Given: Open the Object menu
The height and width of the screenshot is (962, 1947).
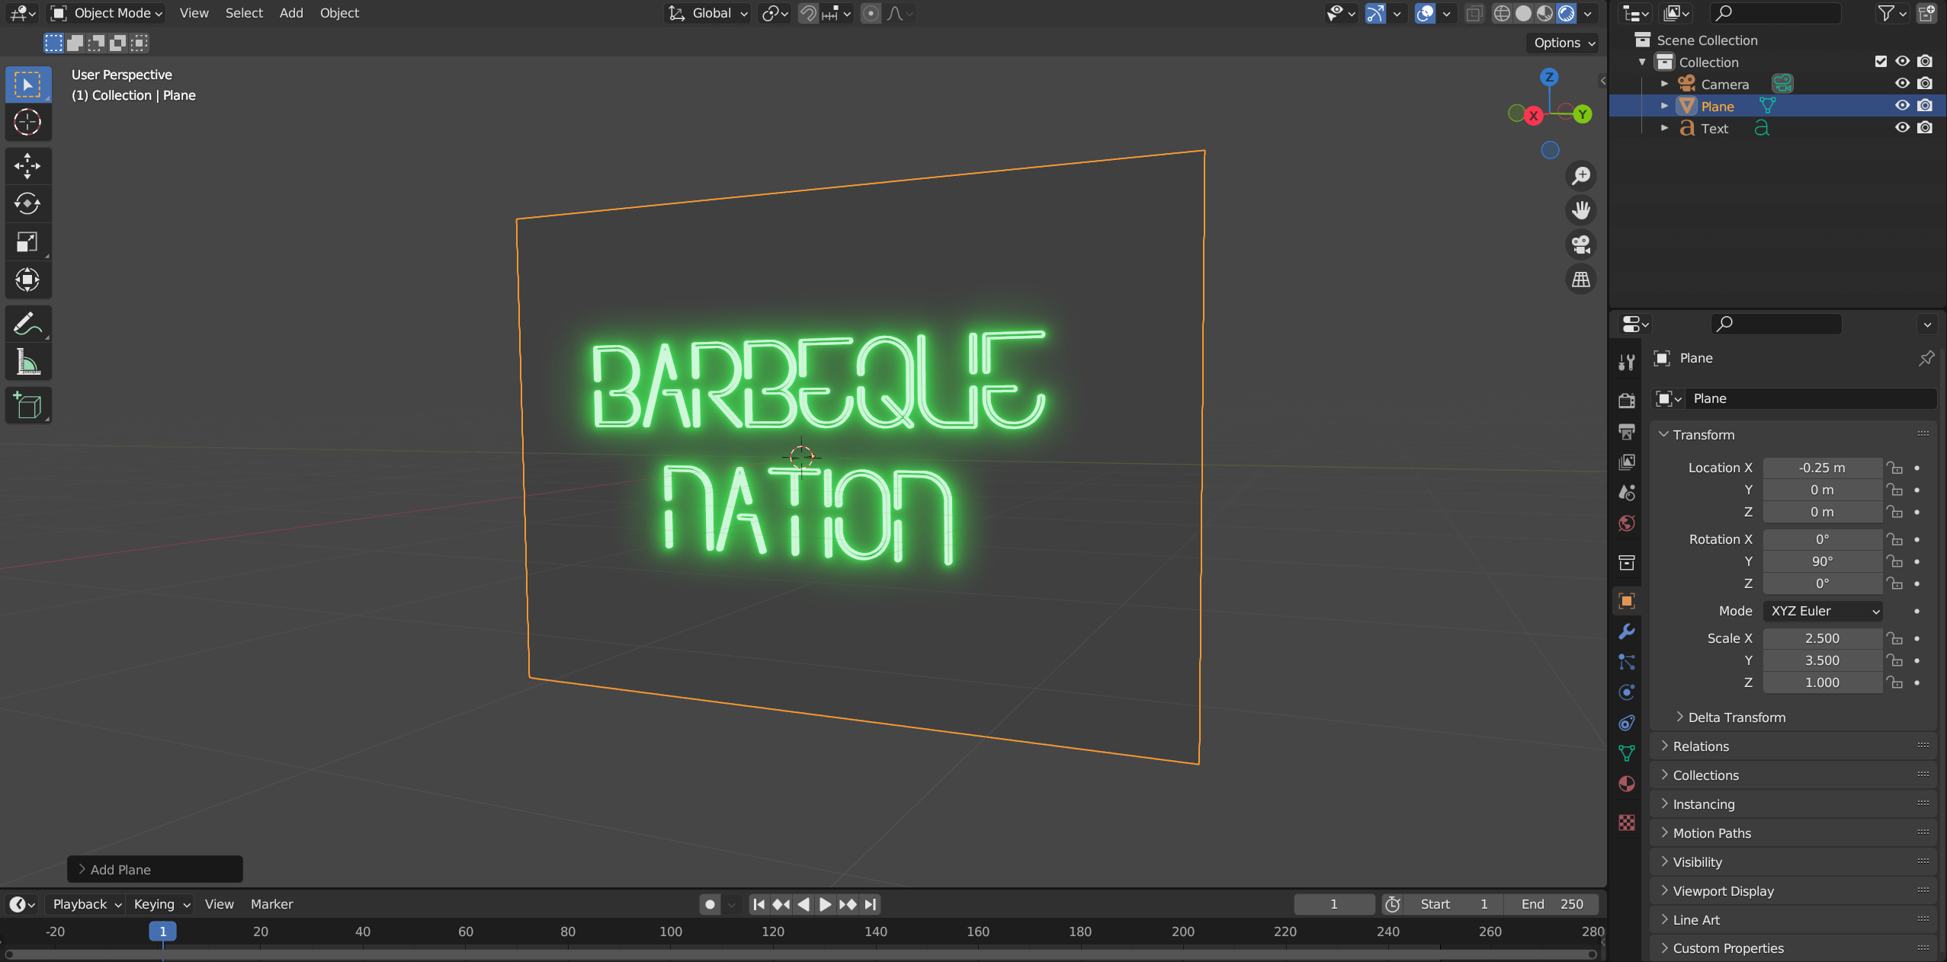Looking at the screenshot, I should 339,13.
